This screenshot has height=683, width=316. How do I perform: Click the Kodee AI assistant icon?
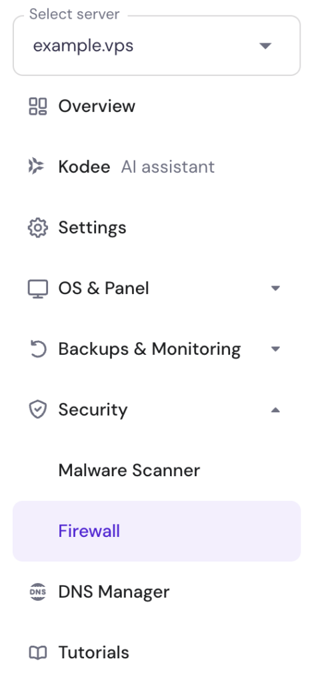coord(37,166)
